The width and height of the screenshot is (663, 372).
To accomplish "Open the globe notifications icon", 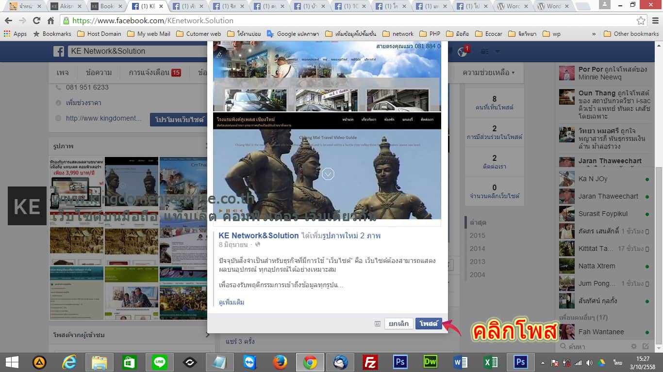I will pos(462,52).
